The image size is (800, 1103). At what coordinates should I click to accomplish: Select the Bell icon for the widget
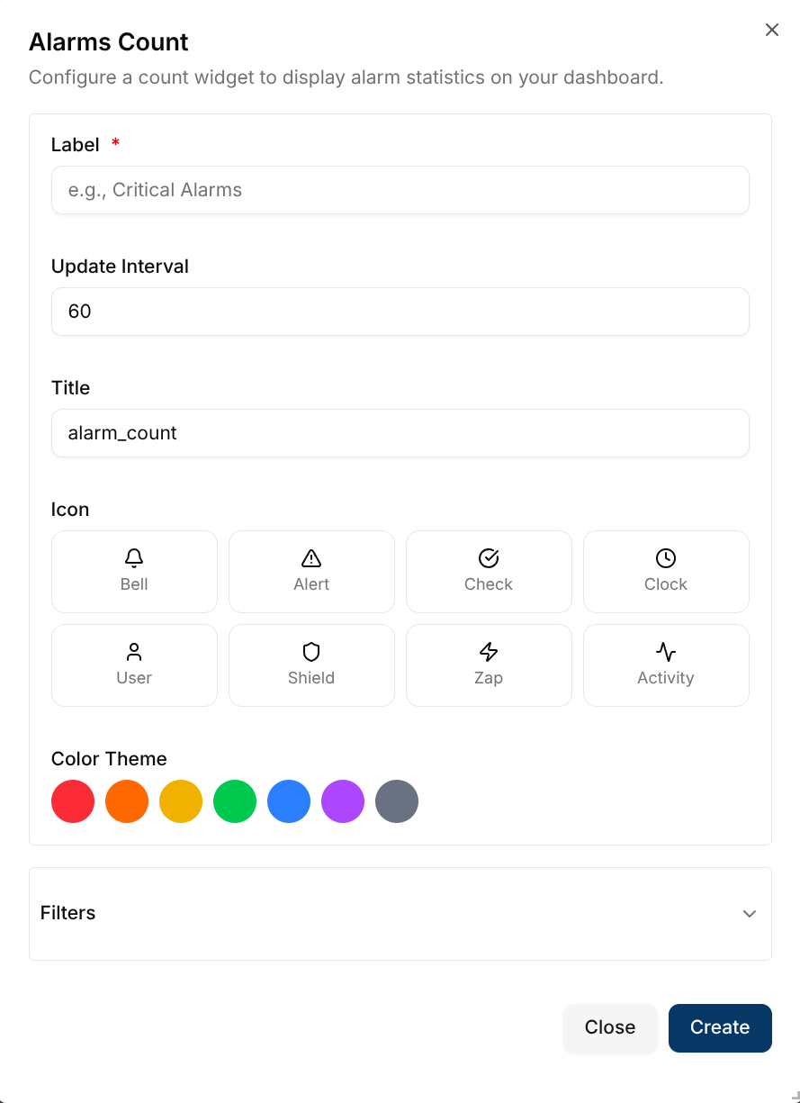(133, 571)
